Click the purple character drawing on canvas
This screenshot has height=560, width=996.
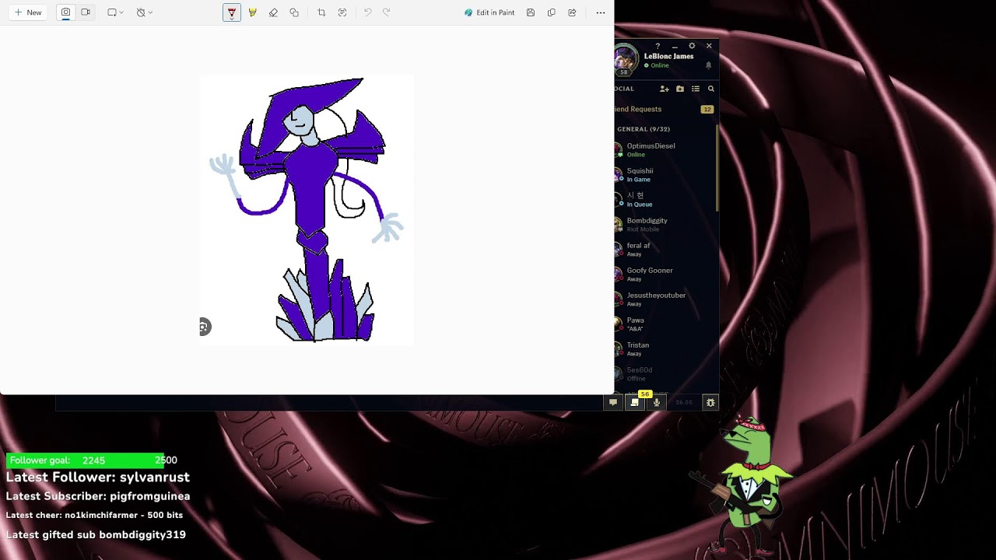click(308, 209)
